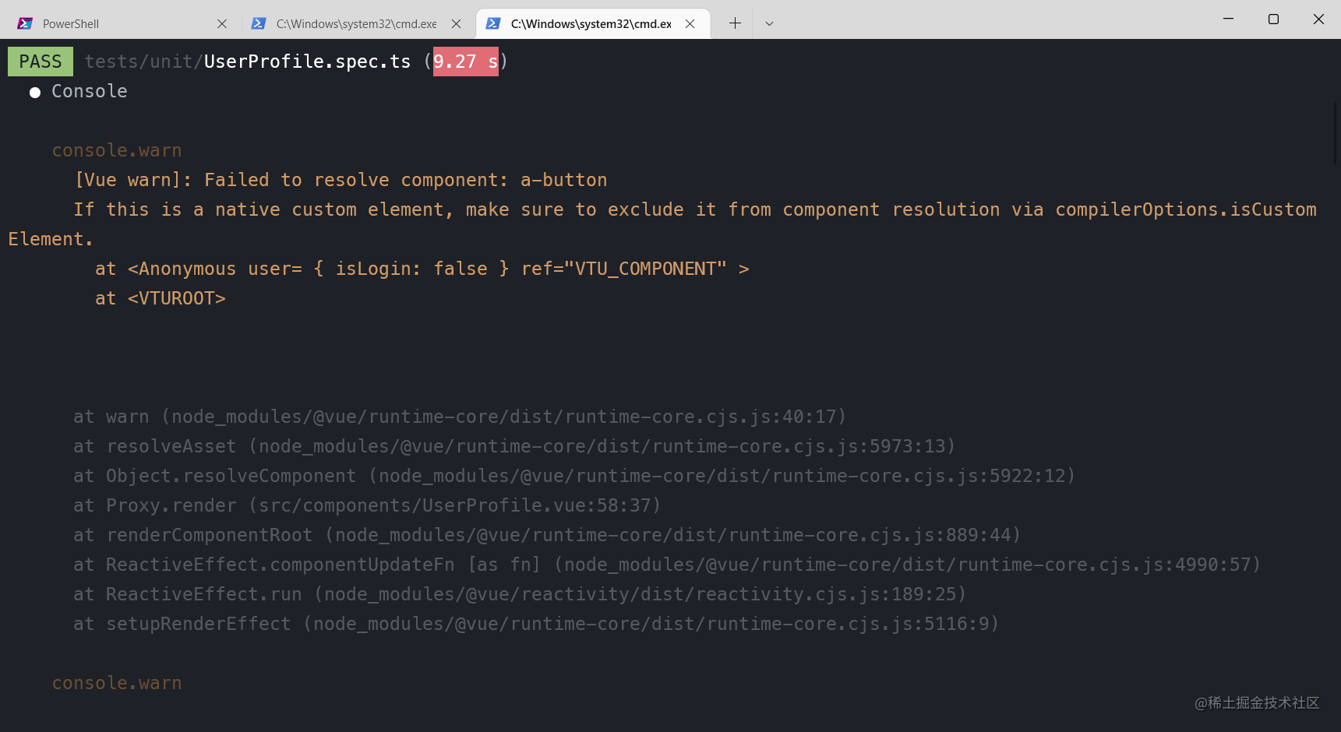The height and width of the screenshot is (732, 1341).
Task: Open a new terminal tab
Action: coord(735,23)
